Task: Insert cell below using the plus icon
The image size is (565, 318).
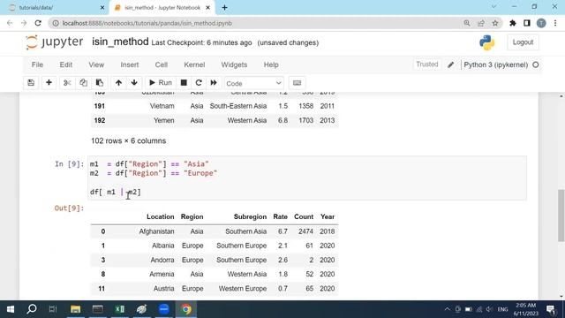Action: 49,83
